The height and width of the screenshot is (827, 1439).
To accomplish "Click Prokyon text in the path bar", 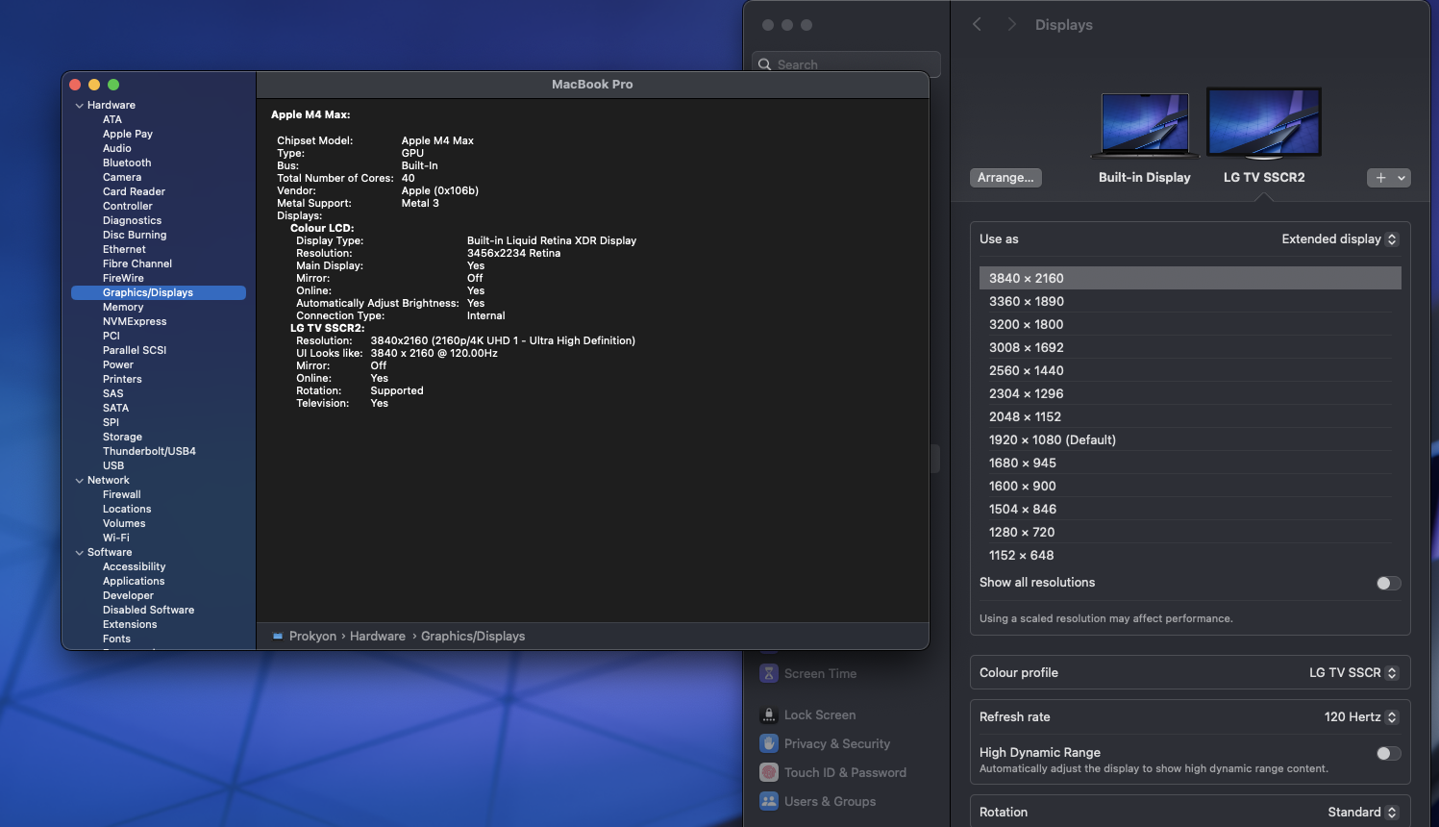I will pos(312,636).
